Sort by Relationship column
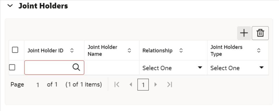Viewport: 279px width, 111px height. coord(181,50)
